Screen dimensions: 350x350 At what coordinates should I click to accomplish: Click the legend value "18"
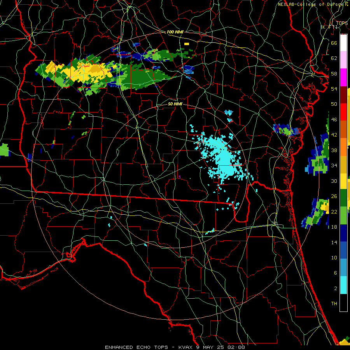(334, 227)
